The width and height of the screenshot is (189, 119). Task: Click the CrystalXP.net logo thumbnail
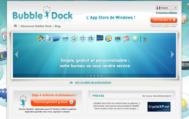[x=159, y=107]
